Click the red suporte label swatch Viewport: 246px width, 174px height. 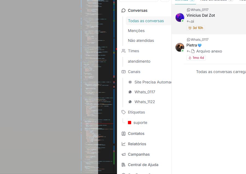[x=130, y=123]
